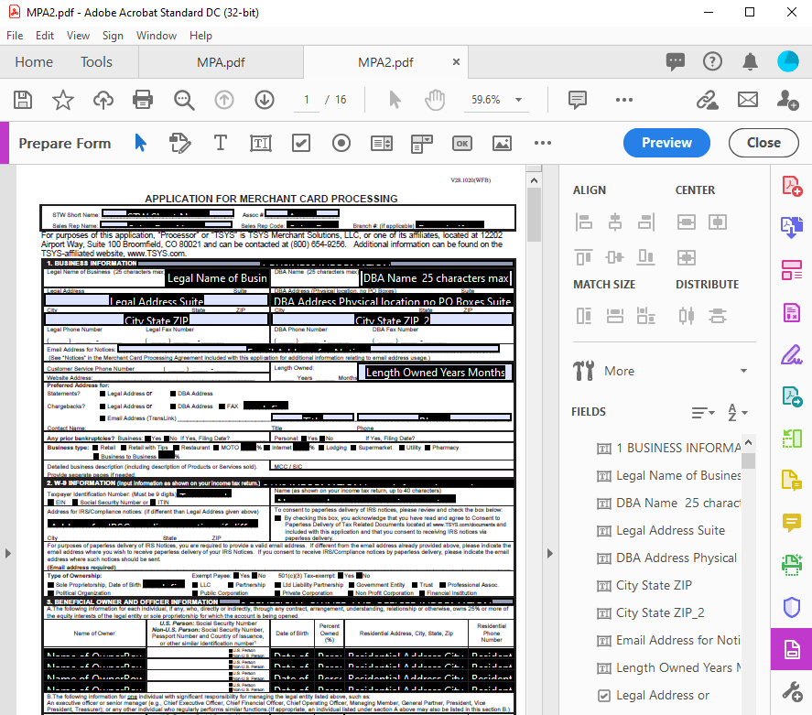
Task: Open the Edit menu
Action: (45, 35)
